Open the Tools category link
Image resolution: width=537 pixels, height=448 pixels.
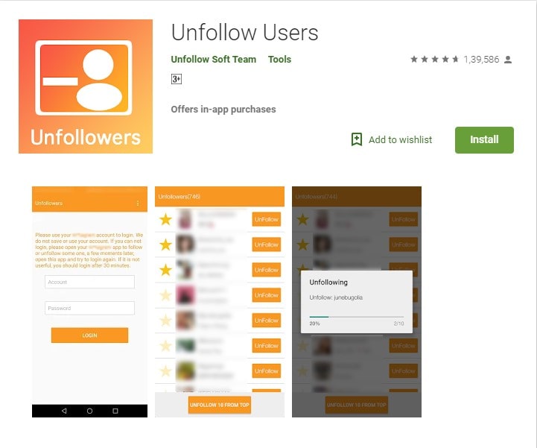click(x=279, y=60)
